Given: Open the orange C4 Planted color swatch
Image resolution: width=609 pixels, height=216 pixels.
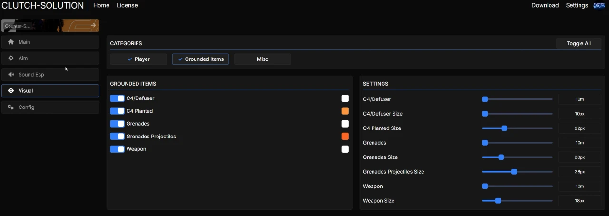Looking at the screenshot, I should (345, 111).
